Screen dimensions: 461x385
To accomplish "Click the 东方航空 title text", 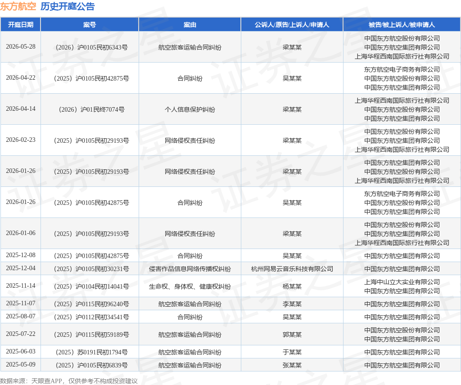I will pyautogui.click(x=18, y=6).
